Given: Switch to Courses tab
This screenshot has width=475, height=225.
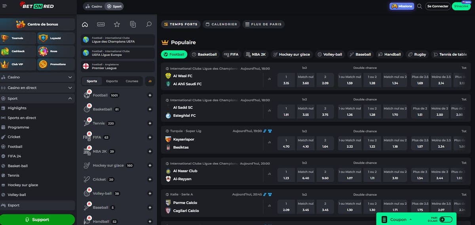Looking at the screenshot, I should (x=132, y=81).
